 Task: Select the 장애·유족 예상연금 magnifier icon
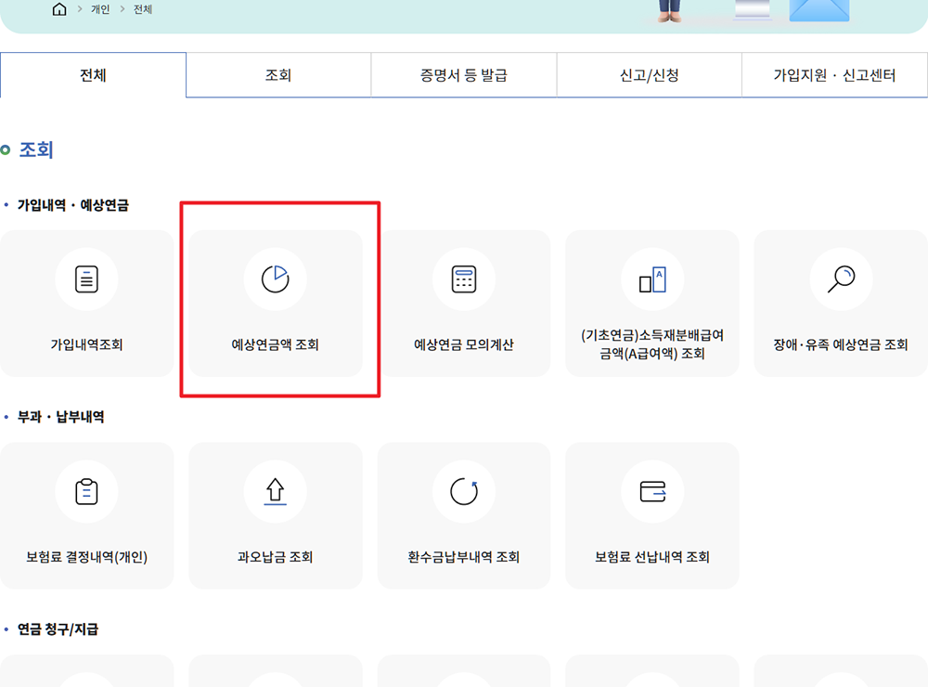841,279
